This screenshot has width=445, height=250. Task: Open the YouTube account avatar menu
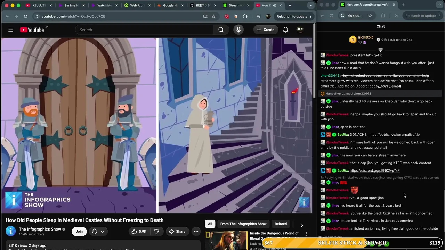300,30
